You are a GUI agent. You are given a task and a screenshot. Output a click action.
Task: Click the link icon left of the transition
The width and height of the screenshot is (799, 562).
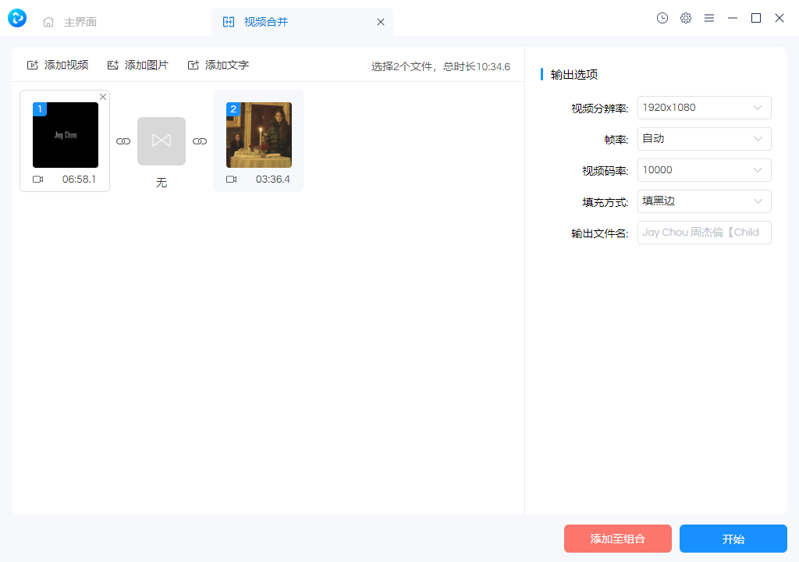pos(123,141)
